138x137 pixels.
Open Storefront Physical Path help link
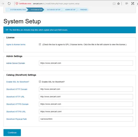click(x=17, y=119)
